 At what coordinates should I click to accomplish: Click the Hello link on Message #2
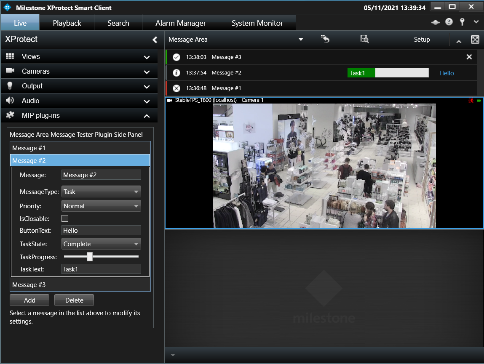[x=447, y=73]
